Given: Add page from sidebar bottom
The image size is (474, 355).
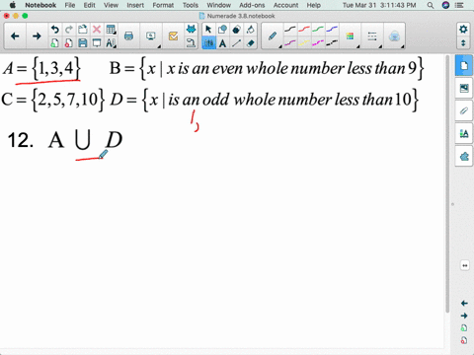Looking at the screenshot, I should tap(464, 327).
